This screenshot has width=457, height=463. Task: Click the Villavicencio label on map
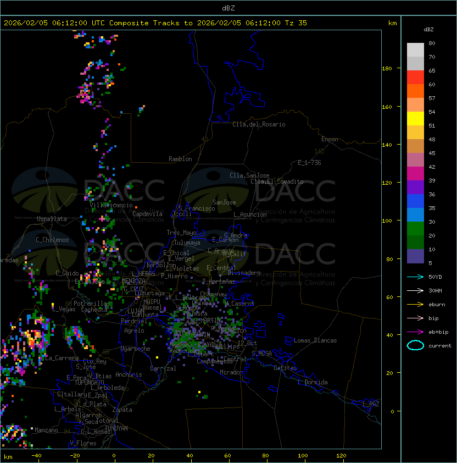click(111, 205)
